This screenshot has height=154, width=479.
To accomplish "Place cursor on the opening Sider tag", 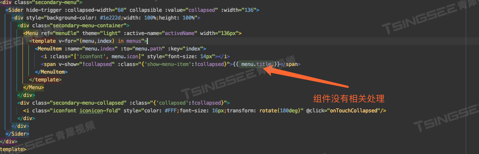I will click(14, 10).
